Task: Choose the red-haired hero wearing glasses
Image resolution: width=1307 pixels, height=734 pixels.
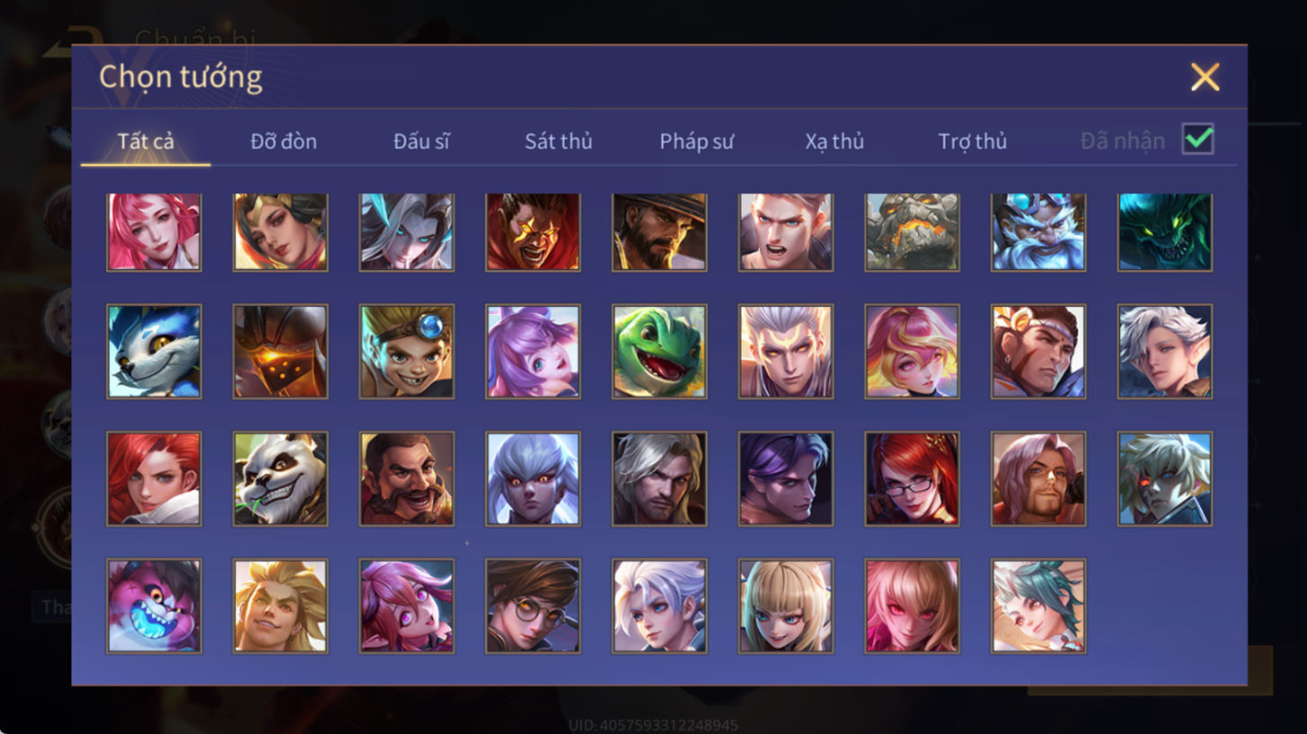Action: 912,479
